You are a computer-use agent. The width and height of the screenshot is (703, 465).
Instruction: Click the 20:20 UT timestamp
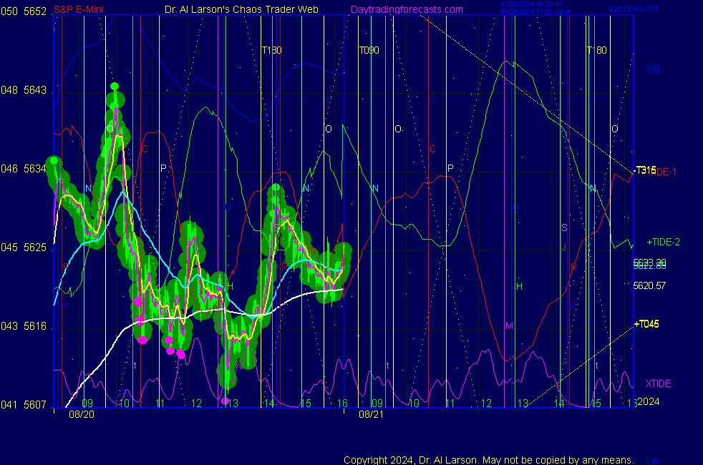click(532, 4)
